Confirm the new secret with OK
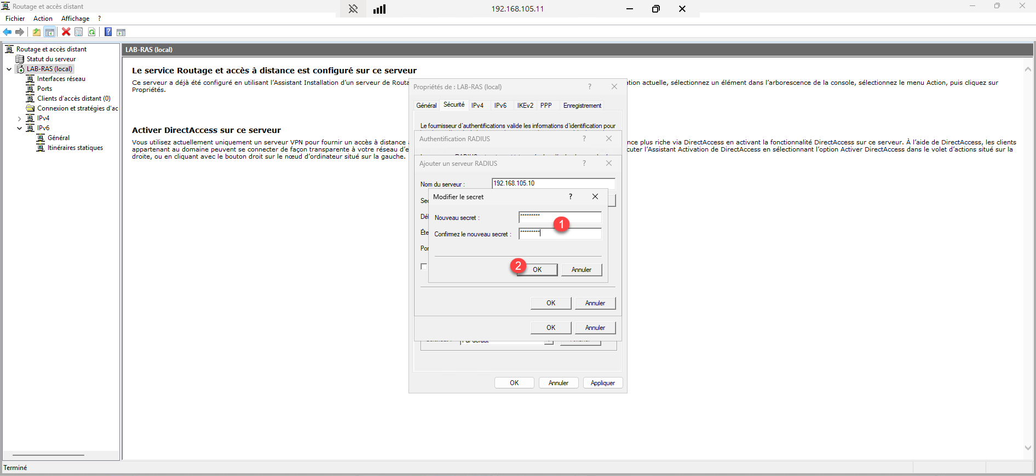 [537, 270]
